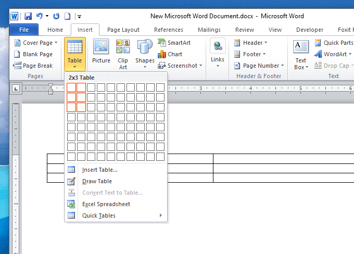Switch to the References tab
Viewport: 354px width, 254px height.
169,30
